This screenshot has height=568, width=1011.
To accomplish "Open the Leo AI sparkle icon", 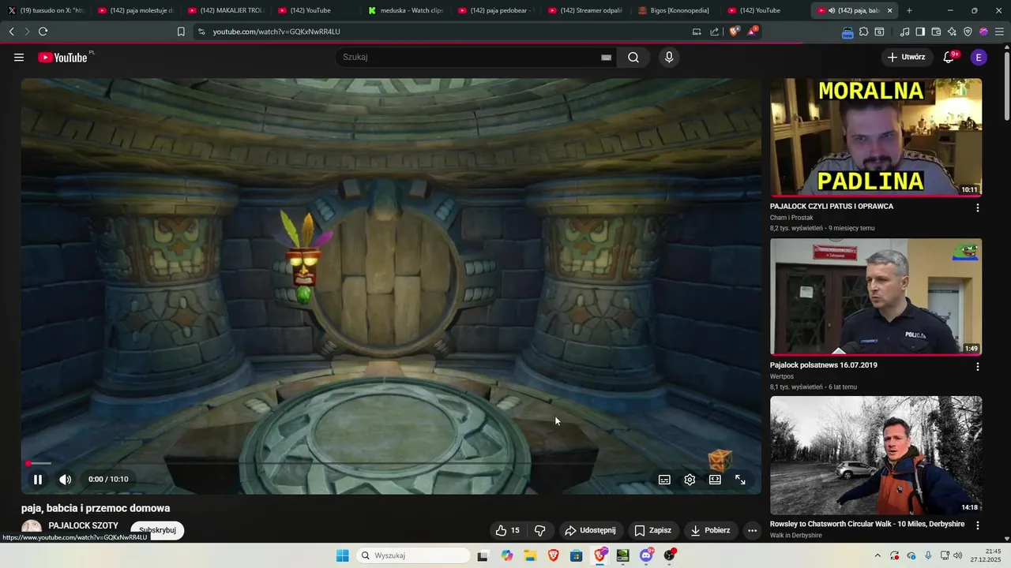I will (x=952, y=32).
